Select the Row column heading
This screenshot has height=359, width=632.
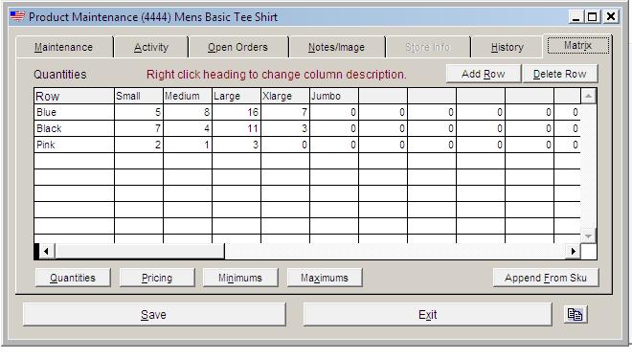point(74,96)
